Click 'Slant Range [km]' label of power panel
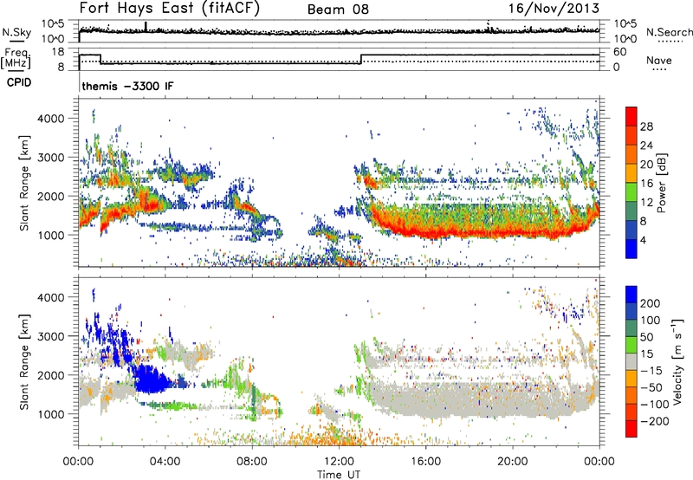This screenshot has height=480, width=693. [x=24, y=183]
